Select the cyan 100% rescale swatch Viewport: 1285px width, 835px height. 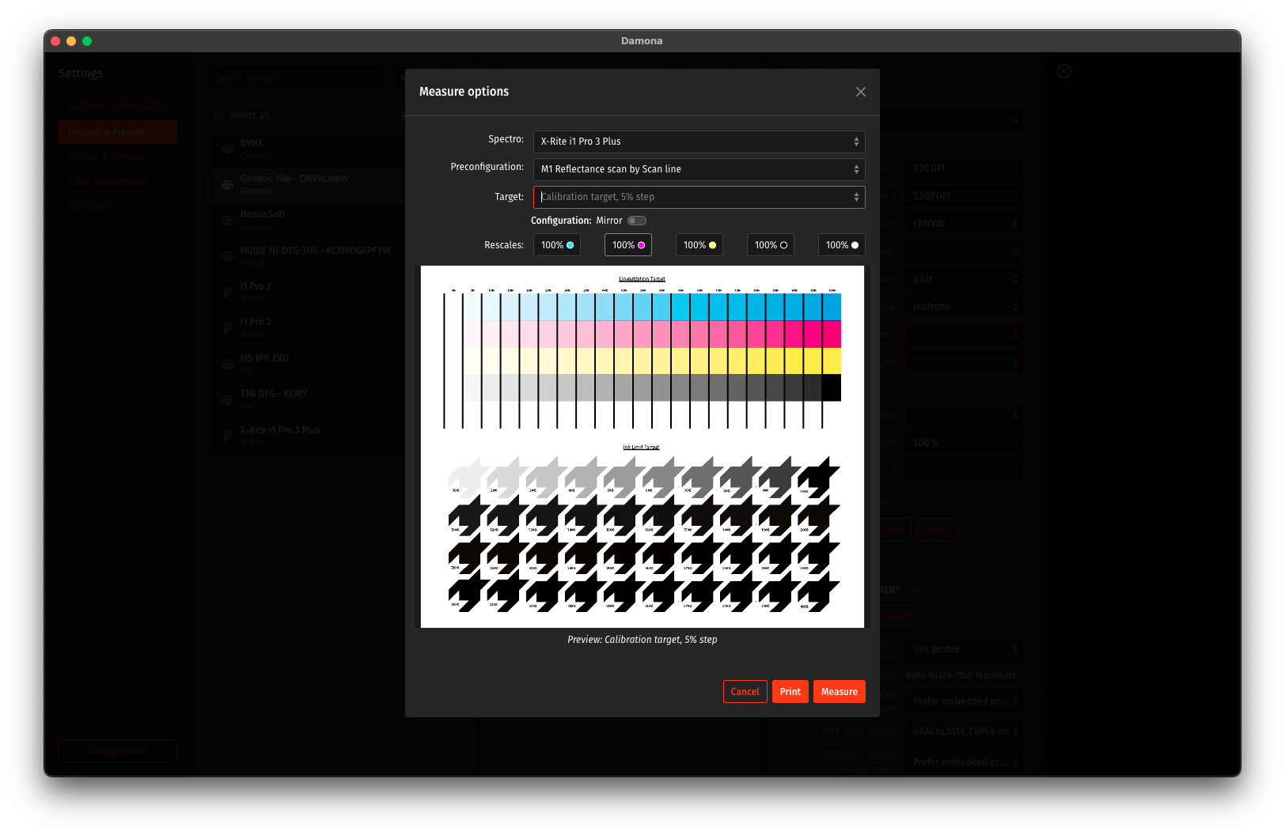click(557, 245)
